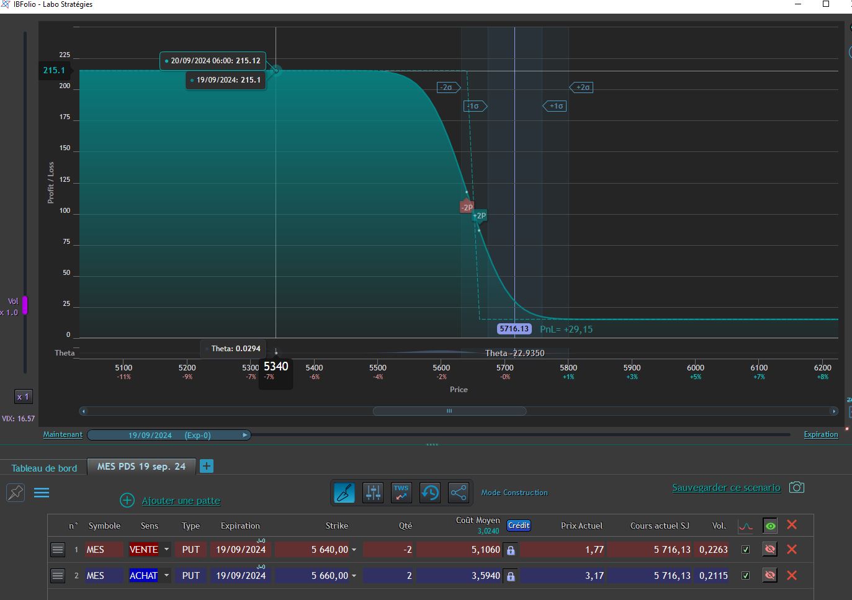Open the sliders adjustment tool icon
The width and height of the screenshot is (852, 600).
373,493
